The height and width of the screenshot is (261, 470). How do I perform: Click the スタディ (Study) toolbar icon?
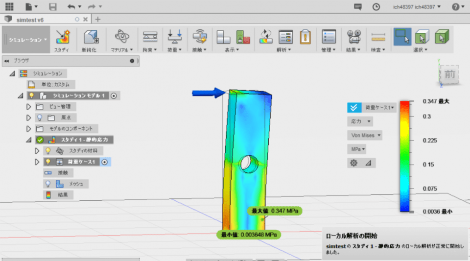(x=62, y=40)
